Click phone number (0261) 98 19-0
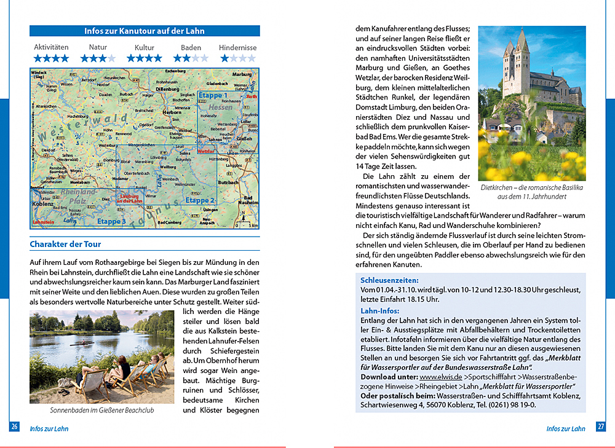The height and width of the screenshot is (448, 615). pyautogui.click(x=512, y=405)
